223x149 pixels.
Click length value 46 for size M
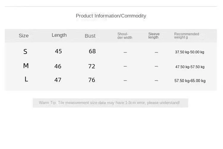click(x=58, y=66)
